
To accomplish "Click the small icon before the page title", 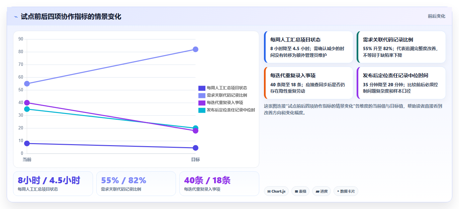I will [16, 17].
